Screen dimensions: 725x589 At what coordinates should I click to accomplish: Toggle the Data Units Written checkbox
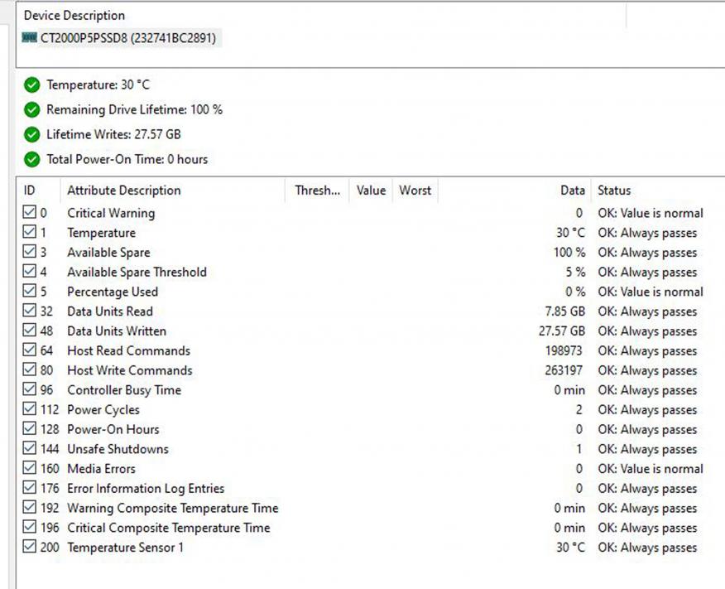(x=30, y=331)
